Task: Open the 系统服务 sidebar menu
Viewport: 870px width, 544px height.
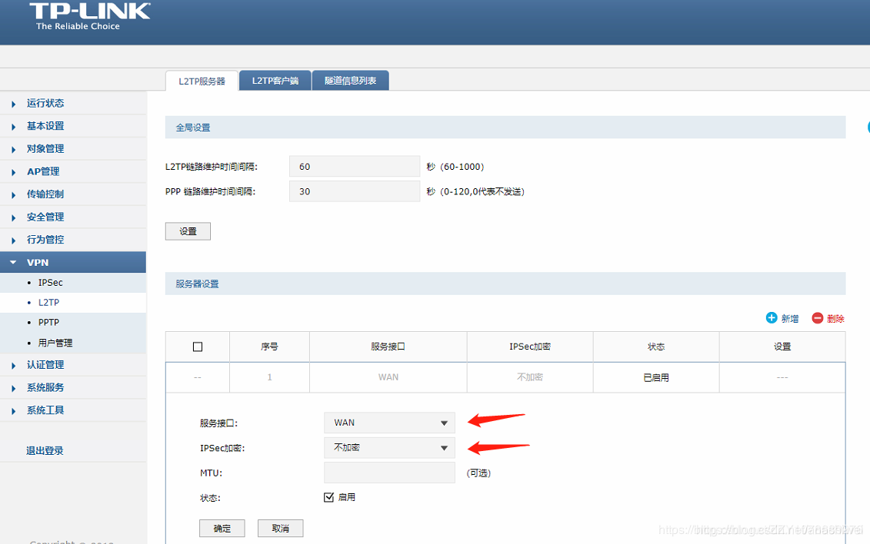Action: [45, 387]
